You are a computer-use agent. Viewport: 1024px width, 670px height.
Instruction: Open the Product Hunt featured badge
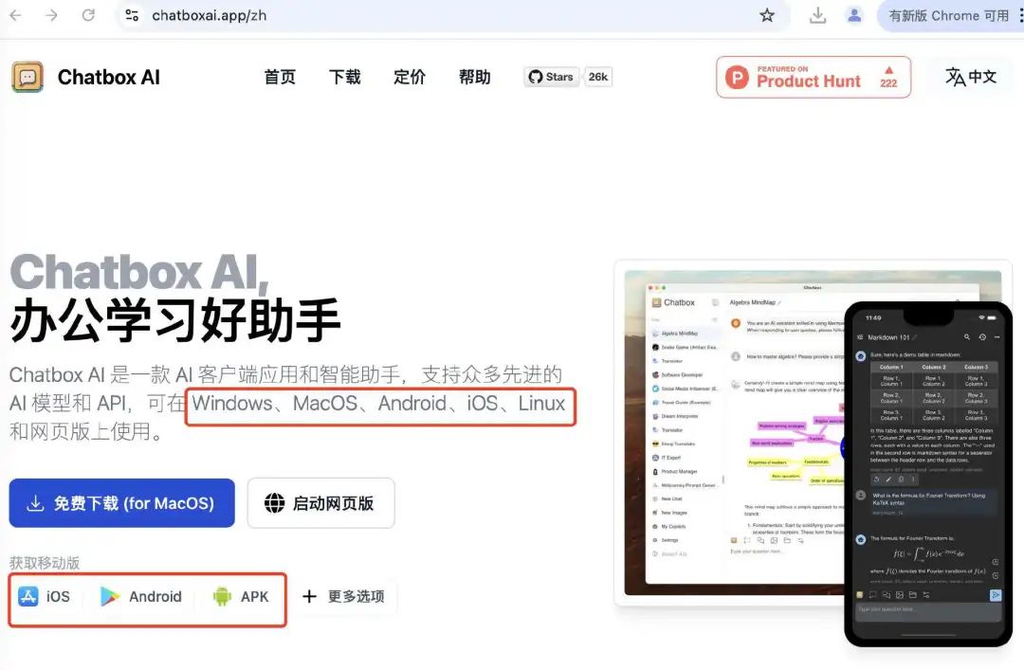pyautogui.click(x=814, y=77)
